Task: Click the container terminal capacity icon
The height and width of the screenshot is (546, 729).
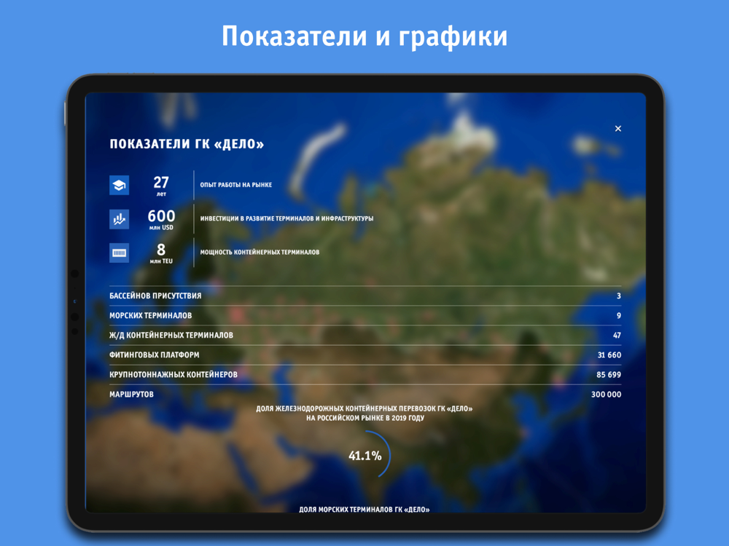Action: [x=119, y=253]
